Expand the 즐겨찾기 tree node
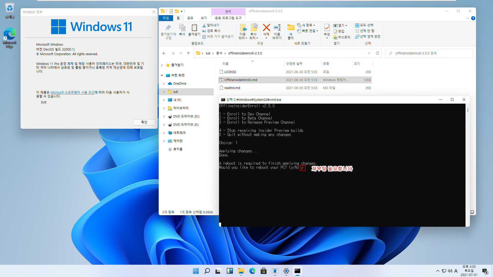The image size is (493, 277). point(162,65)
